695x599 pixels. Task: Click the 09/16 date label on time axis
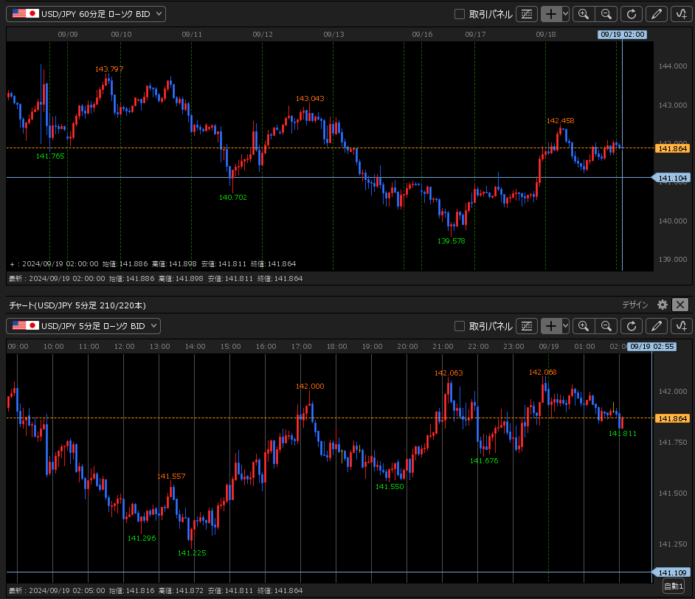[x=422, y=35]
